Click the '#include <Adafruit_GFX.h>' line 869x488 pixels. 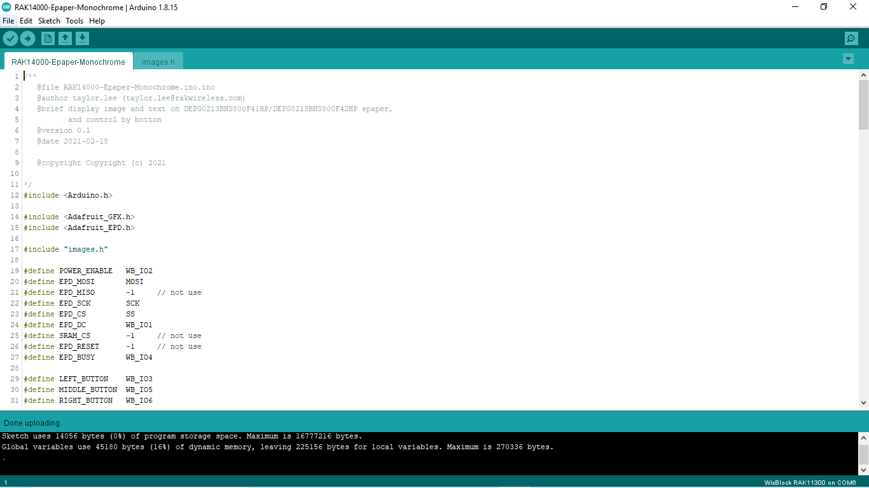[x=80, y=217]
